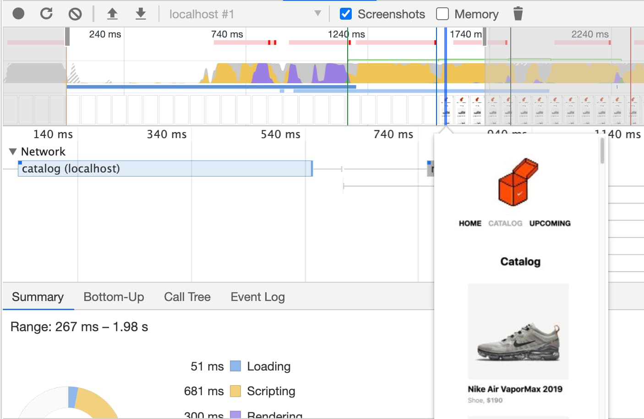Click the 540 ms ruler label
The image size is (644, 419).
pyautogui.click(x=280, y=134)
